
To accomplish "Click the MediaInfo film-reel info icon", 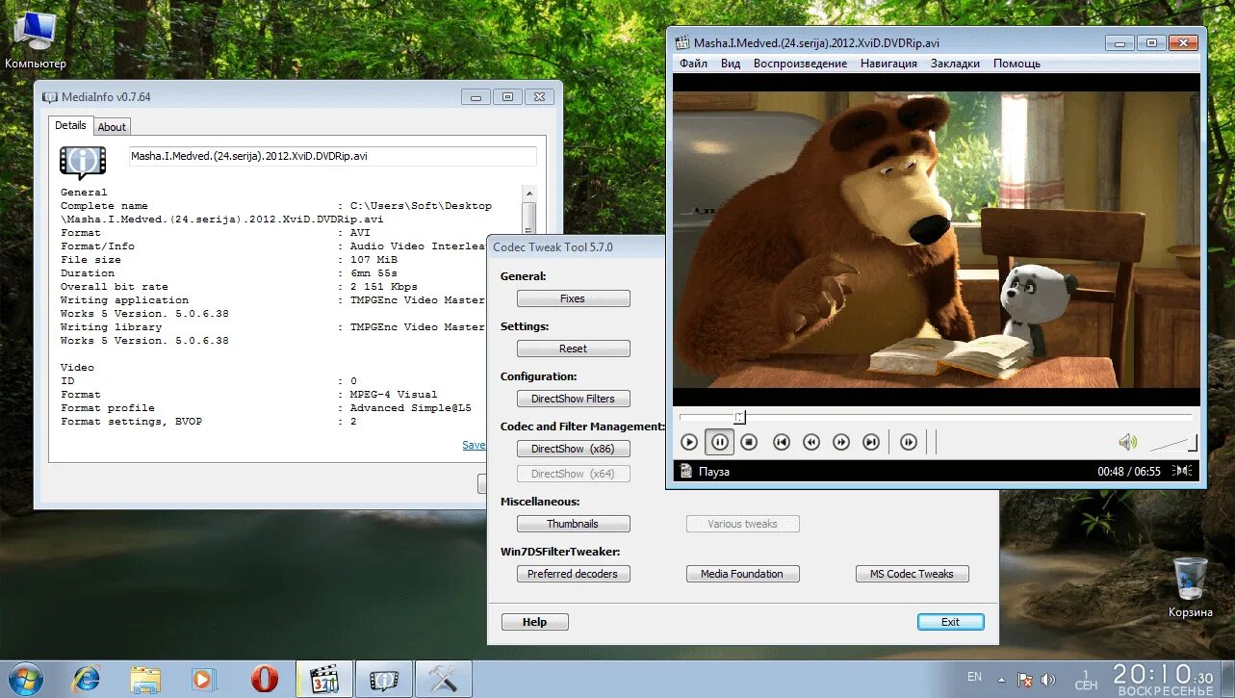I will [83, 162].
